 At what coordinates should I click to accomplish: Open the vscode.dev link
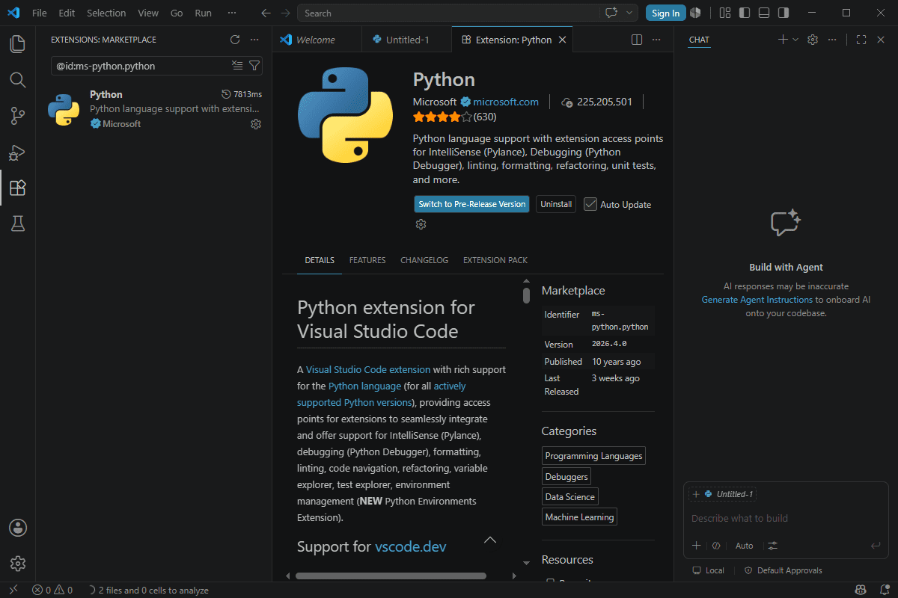(x=411, y=546)
